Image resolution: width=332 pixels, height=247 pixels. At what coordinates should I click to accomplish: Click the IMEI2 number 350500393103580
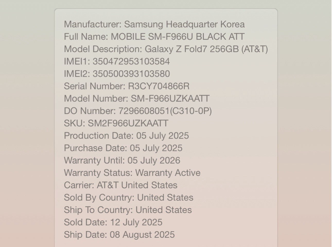click(x=131, y=74)
